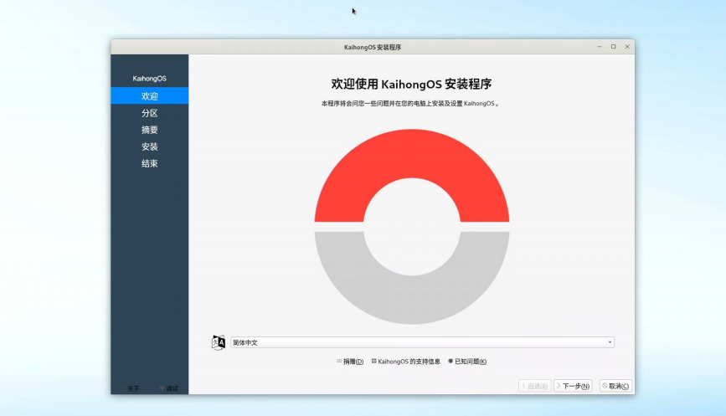Maximize the installer window

click(x=613, y=47)
